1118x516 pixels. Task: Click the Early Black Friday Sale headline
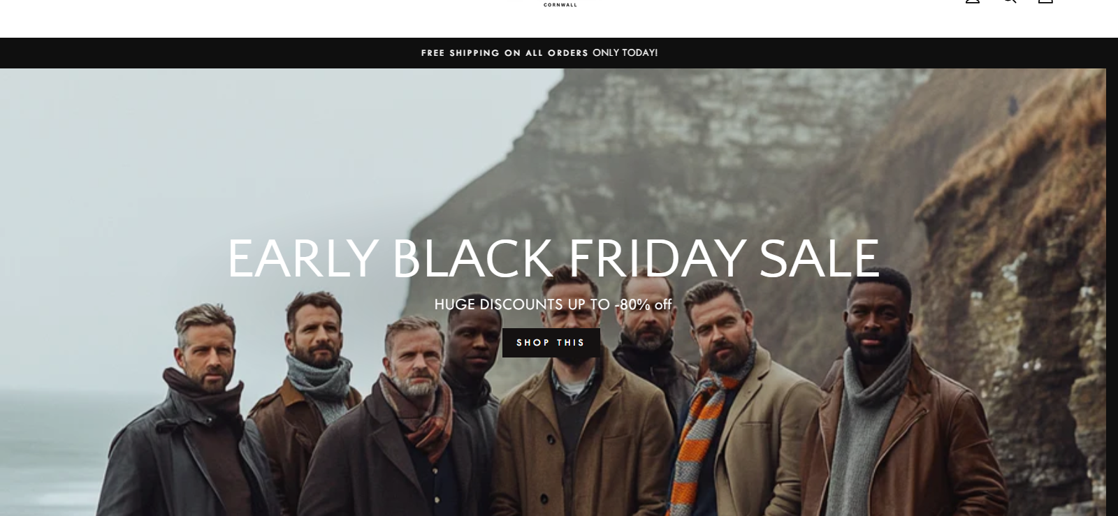pyautogui.click(x=553, y=258)
